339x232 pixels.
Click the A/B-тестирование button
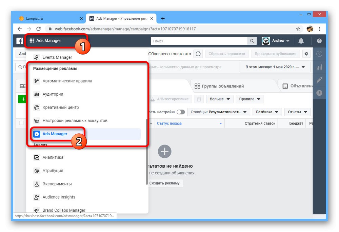tap(170, 99)
